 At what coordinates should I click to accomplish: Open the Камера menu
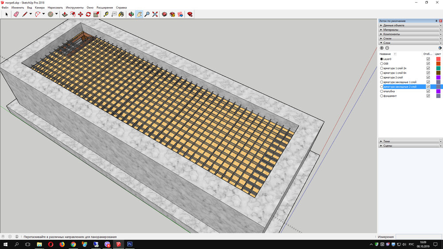[x=39, y=8]
